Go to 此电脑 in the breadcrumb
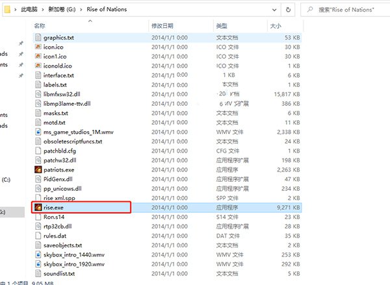390x285 pixels. [29, 10]
